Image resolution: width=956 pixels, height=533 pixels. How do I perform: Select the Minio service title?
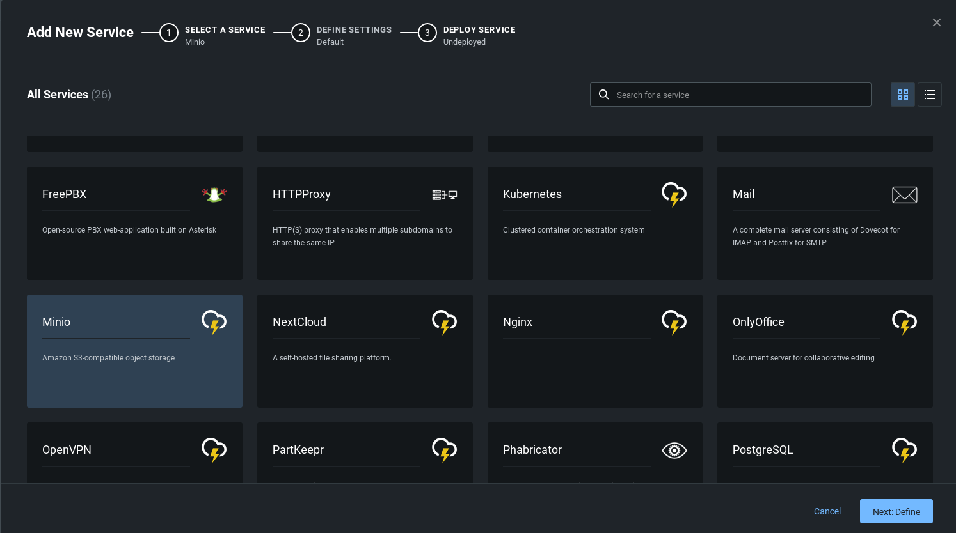coord(56,322)
